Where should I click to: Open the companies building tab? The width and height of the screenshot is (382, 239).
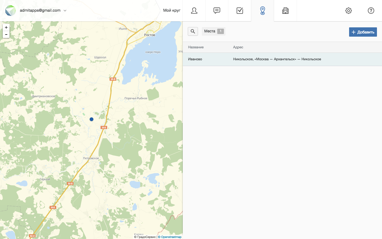coord(285,11)
